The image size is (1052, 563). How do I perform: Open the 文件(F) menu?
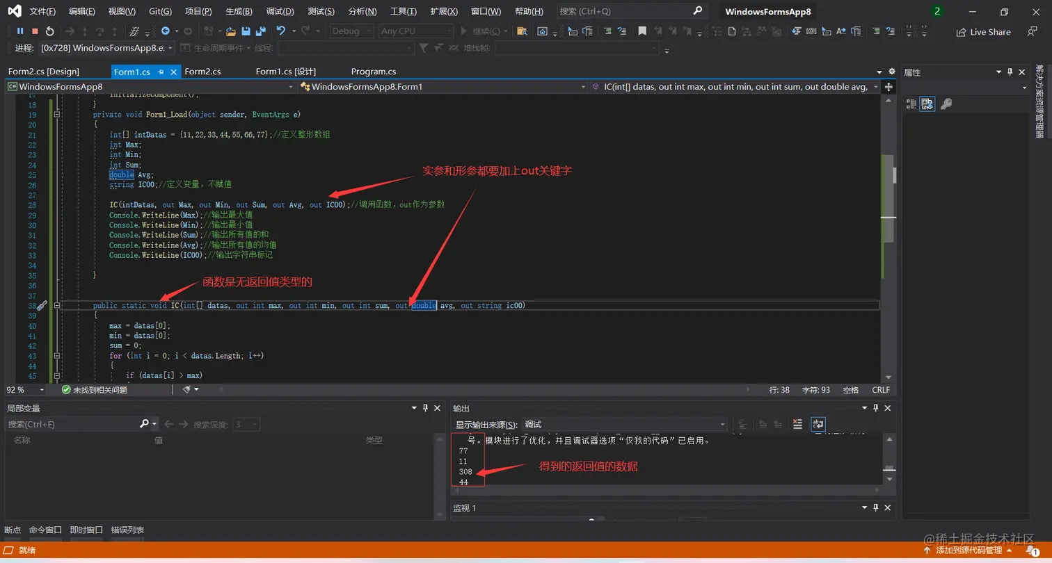[x=43, y=11]
